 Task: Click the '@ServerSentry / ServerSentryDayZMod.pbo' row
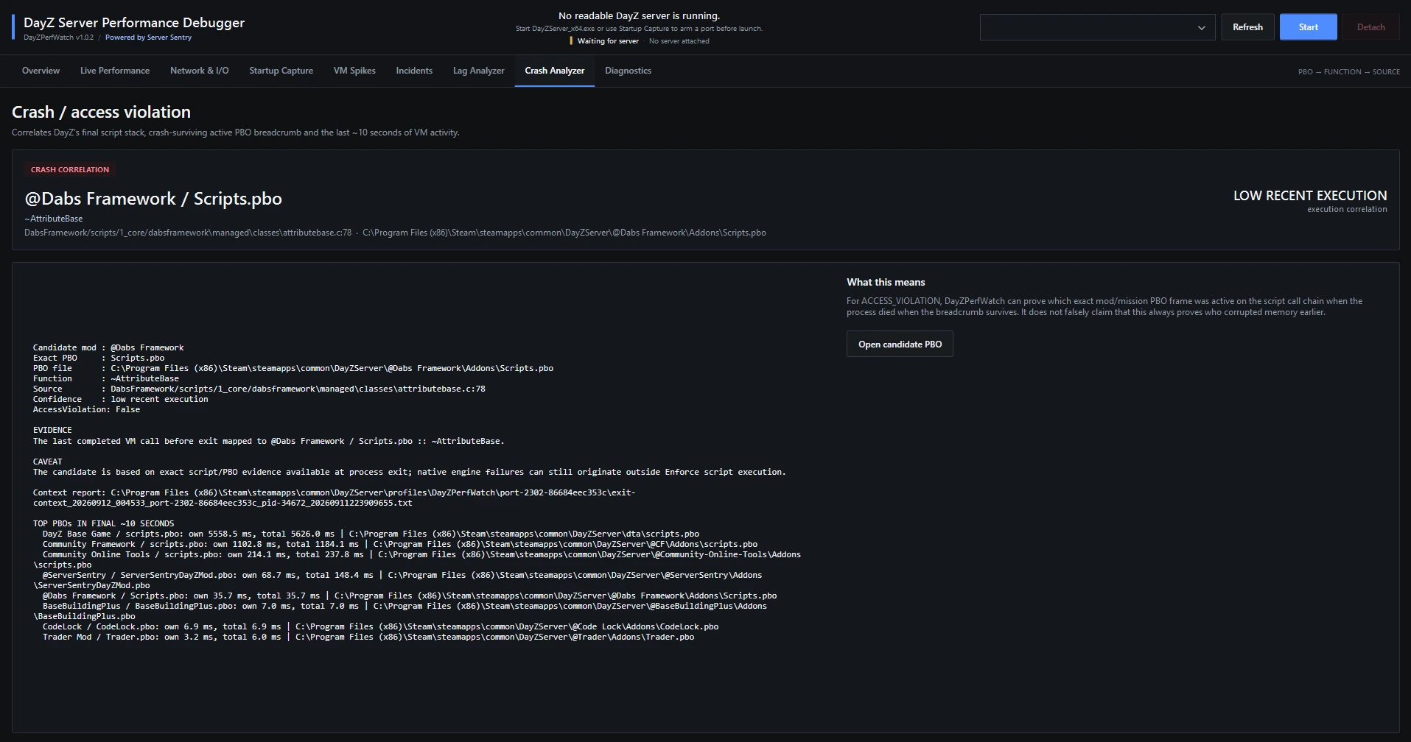click(x=398, y=581)
